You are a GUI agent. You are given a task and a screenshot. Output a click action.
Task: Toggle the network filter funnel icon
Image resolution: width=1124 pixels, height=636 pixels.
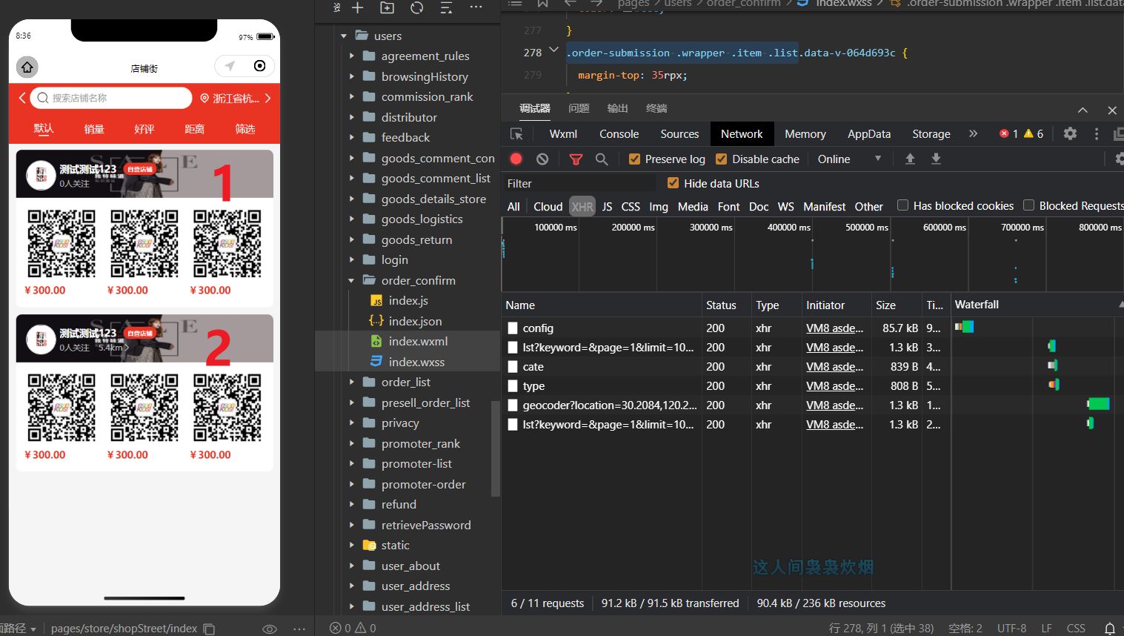576,159
